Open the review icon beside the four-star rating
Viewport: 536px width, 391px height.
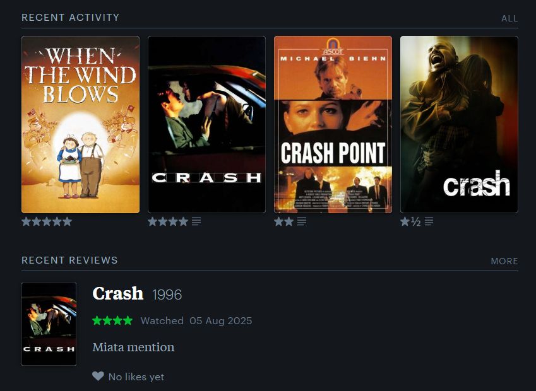196,221
